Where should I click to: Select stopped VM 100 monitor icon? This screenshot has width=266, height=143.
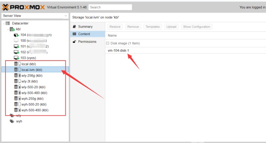(x=16, y=41)
